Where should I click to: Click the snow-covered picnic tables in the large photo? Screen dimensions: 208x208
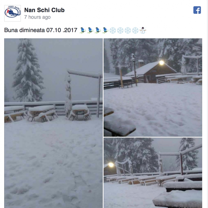pos(48,113)
